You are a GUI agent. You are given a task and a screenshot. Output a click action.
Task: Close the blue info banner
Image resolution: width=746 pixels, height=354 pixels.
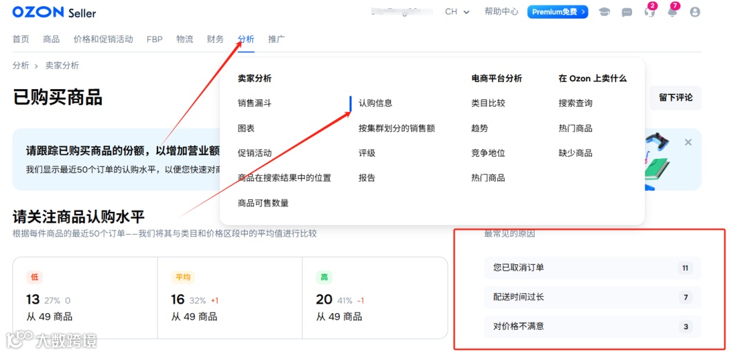point(688,142)
